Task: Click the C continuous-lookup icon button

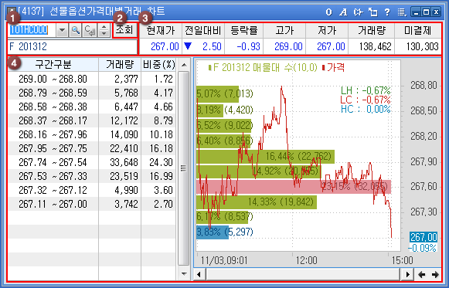Action: [x=90, y=30]
